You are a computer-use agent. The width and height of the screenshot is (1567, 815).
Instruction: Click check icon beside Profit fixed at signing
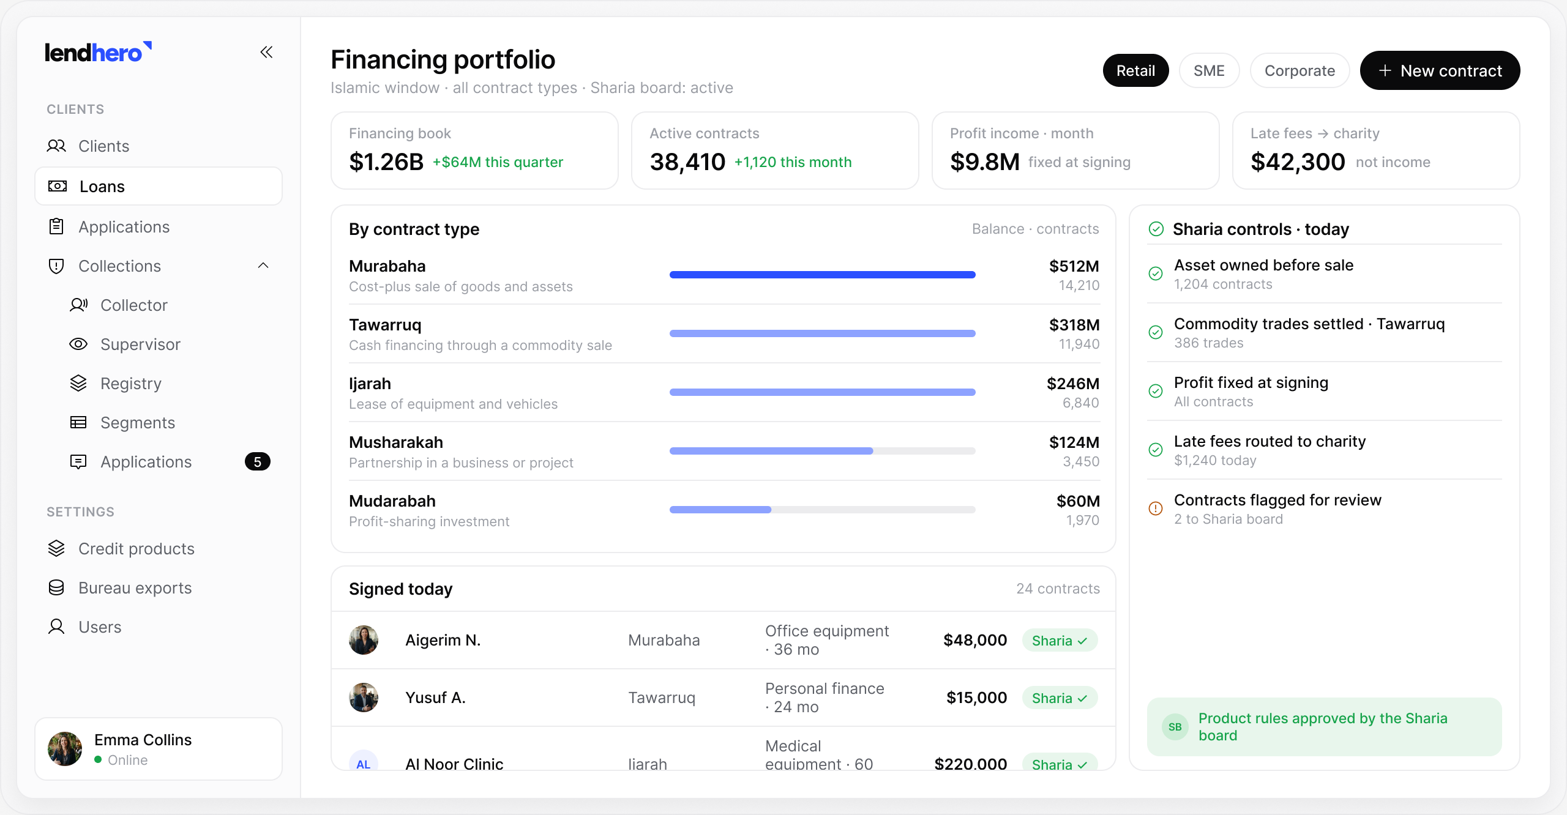pos(1156,391)
